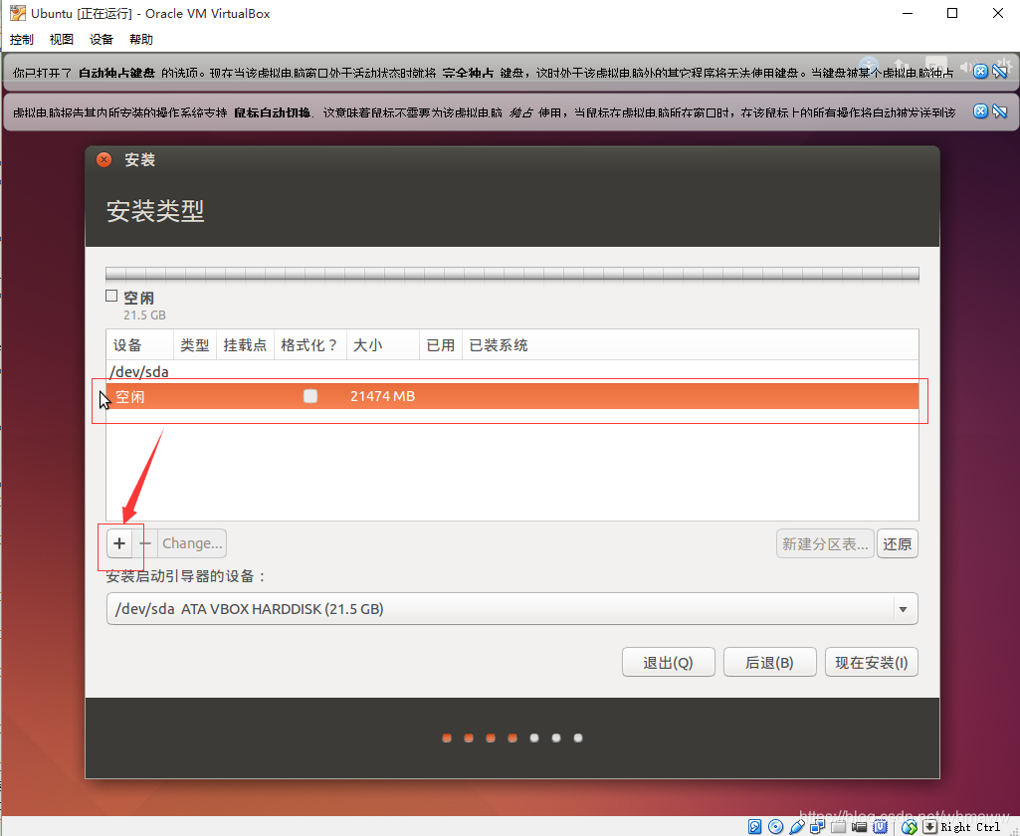
Task: Click the 设备 column header
Action: pos(140,344)
